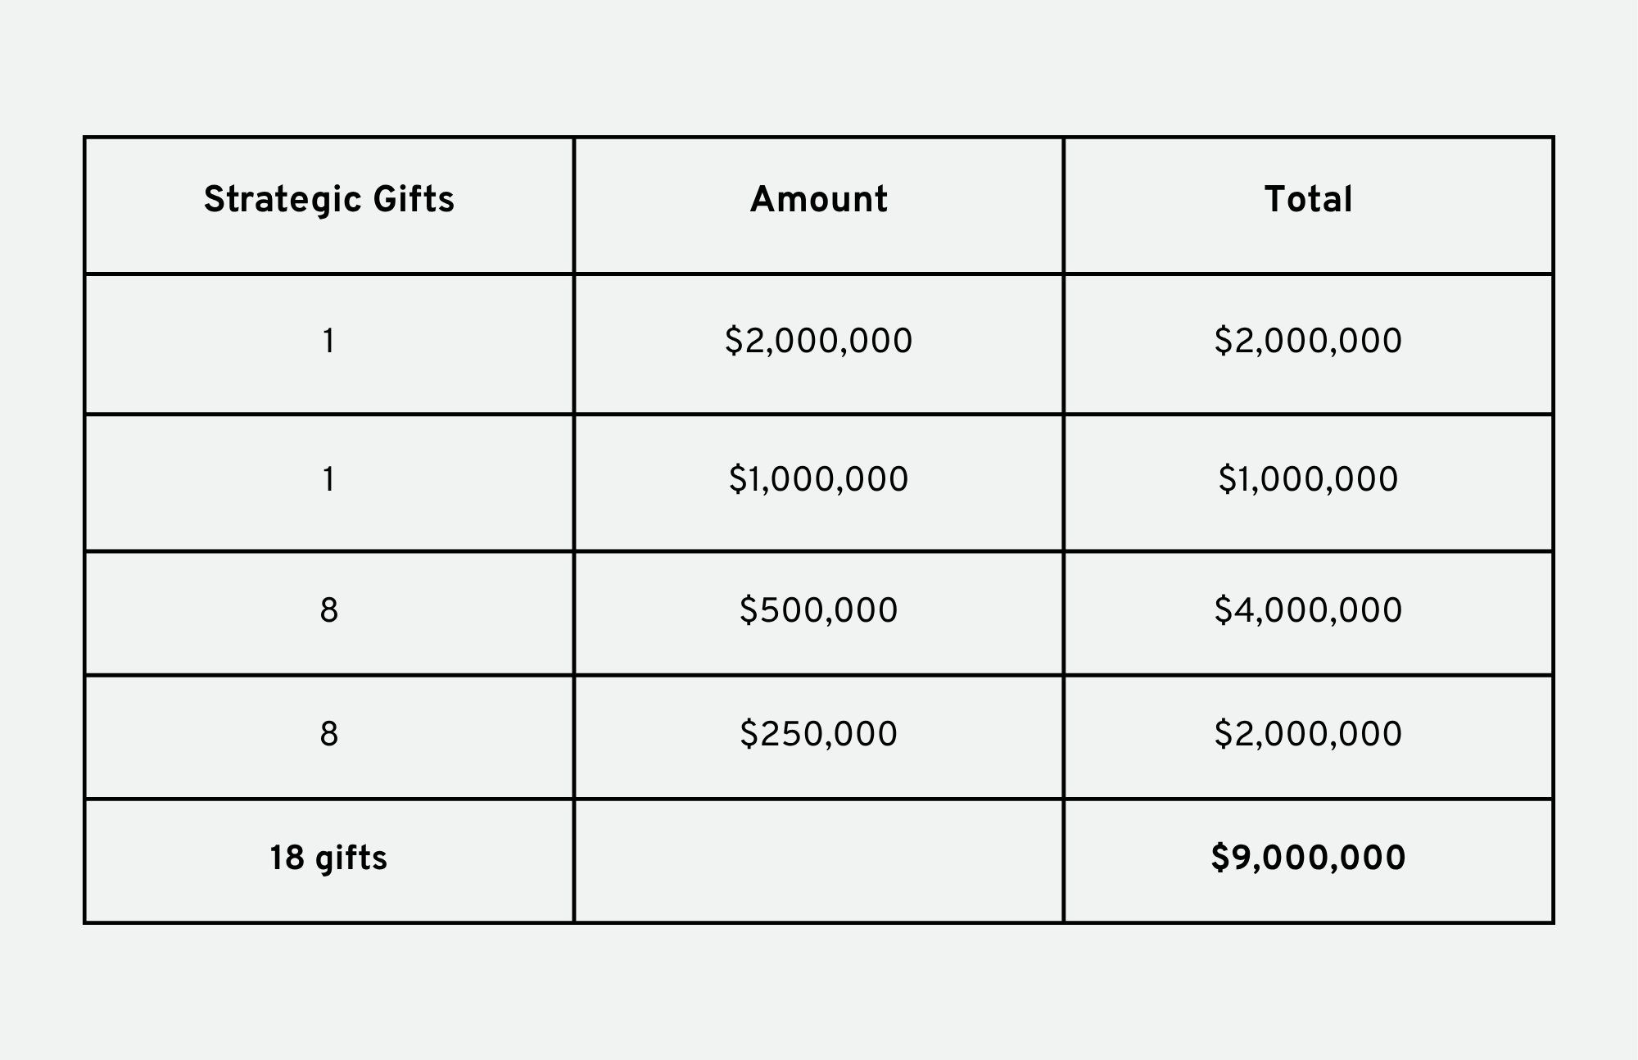
Task: Click the Strategic Gifts column header
Action: click(328, 205)
